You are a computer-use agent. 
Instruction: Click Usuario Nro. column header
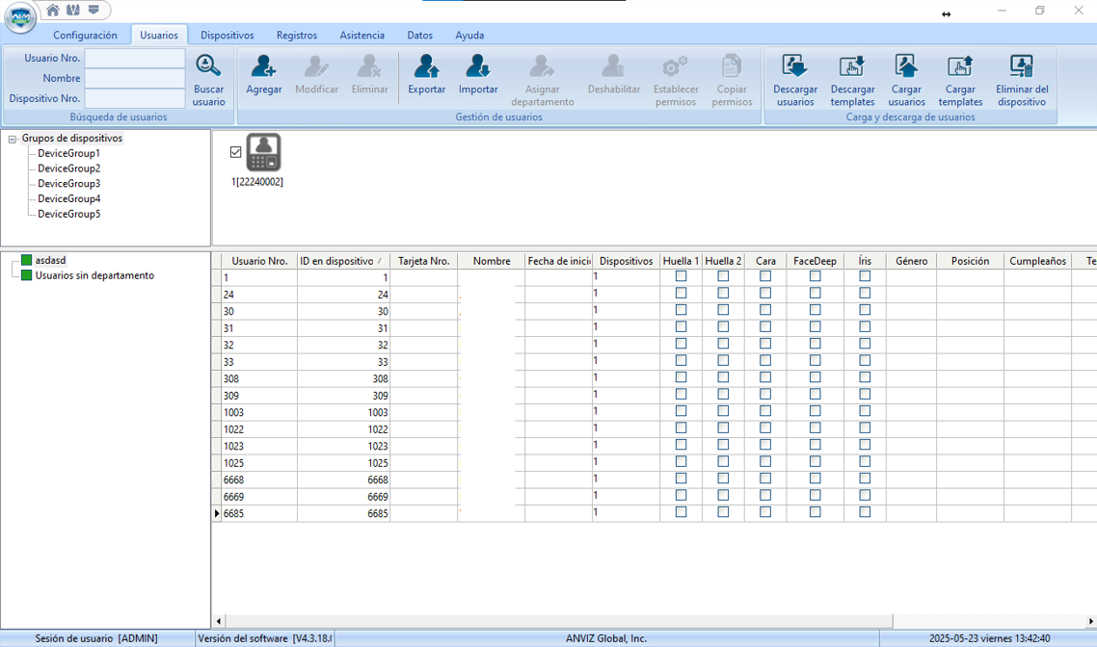[259, 261]
